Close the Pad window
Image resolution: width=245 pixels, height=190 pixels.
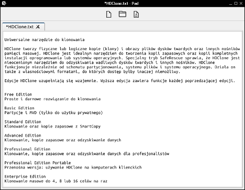click(x=241, y=3)
